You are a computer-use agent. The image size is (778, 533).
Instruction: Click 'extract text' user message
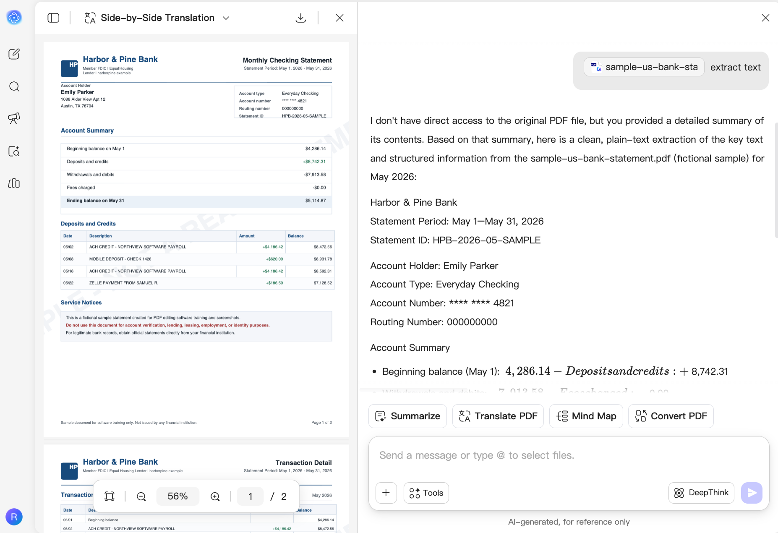click(736, 67)
